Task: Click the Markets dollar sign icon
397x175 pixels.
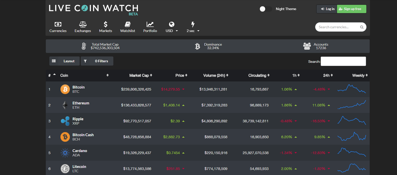Action: point(106,24)
